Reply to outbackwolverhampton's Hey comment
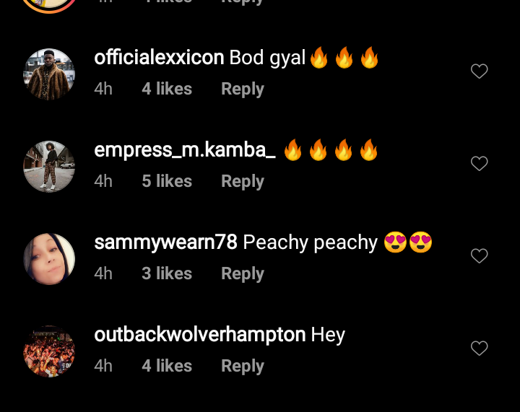The height and width of the screenshot is (412, 520). click(243, 367)
